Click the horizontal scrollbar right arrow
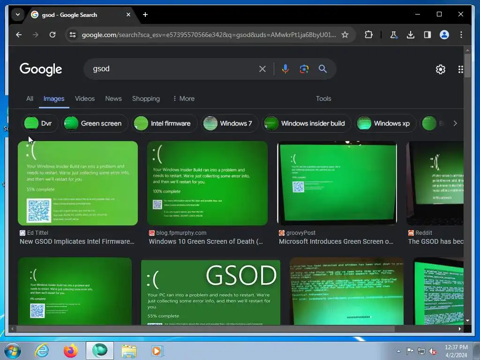Viewport: 480px width, 360px height. [x=459, y=329]
